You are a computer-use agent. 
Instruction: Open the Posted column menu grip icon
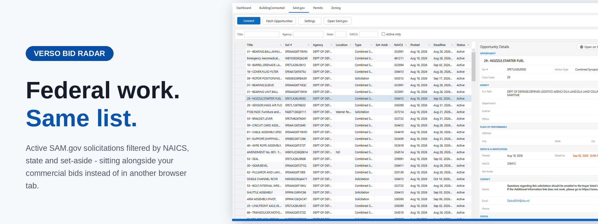click(x=429, y=45)
